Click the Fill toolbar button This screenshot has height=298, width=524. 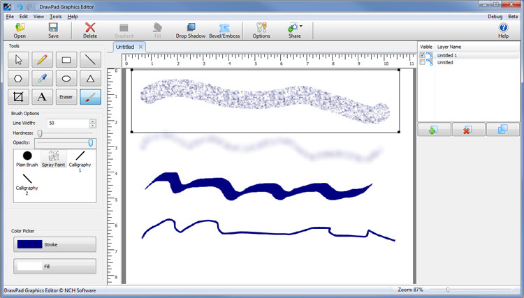click(x=157, y=31)
